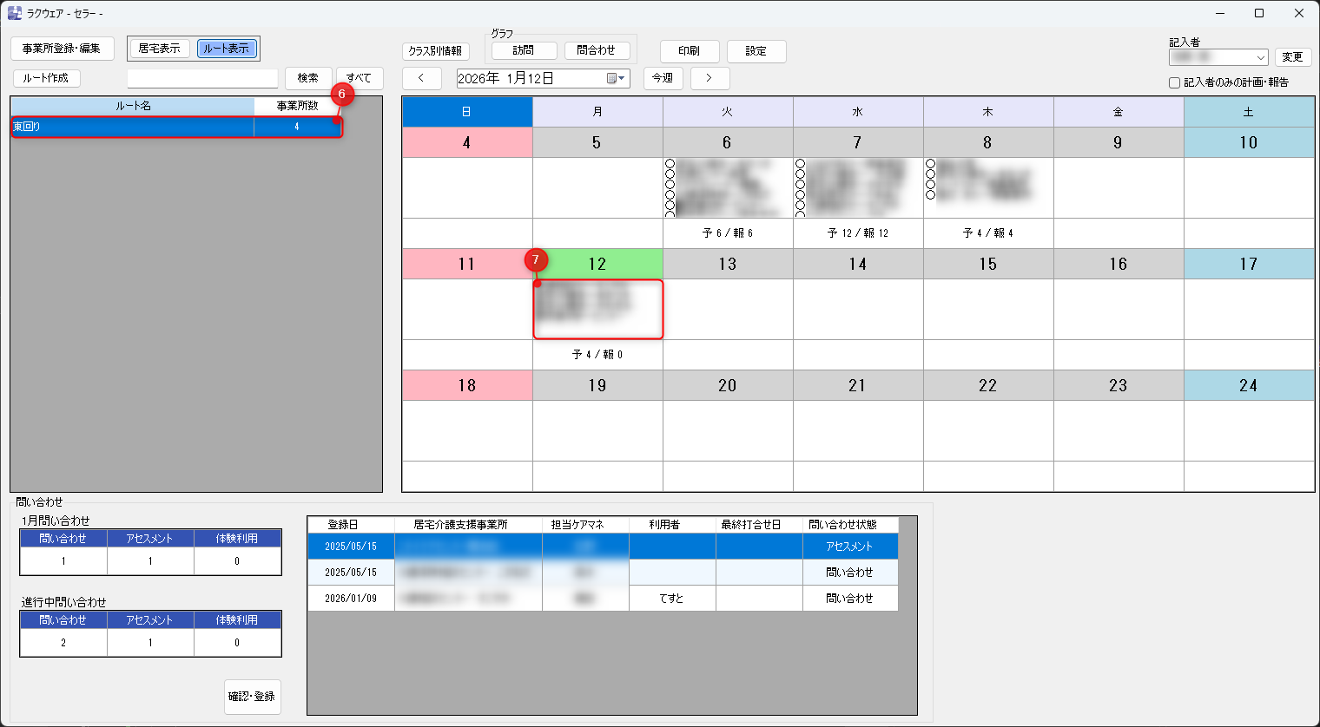This screenshot has width=1320, height=727.
Task: Open the calendar picker icon in date field
Action: 616,78
